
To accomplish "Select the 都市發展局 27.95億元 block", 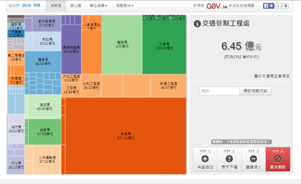I will pyautogui.click(x=46, y=23).
